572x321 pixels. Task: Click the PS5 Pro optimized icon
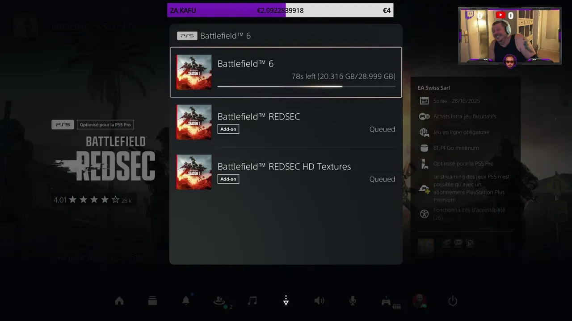click(424, 164)
